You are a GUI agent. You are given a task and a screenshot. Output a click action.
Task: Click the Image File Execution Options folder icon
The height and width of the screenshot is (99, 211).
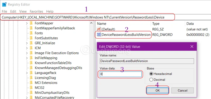coord(31,53)
